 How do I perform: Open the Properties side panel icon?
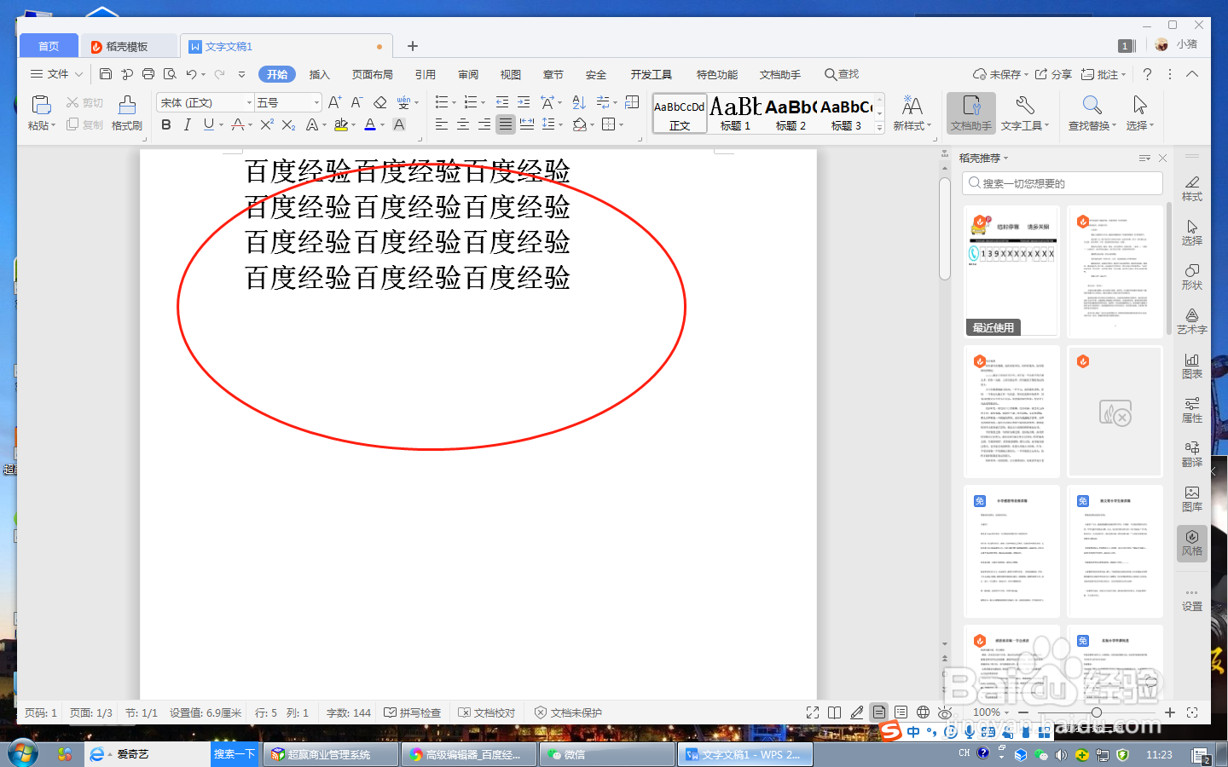coord(1192,409)
